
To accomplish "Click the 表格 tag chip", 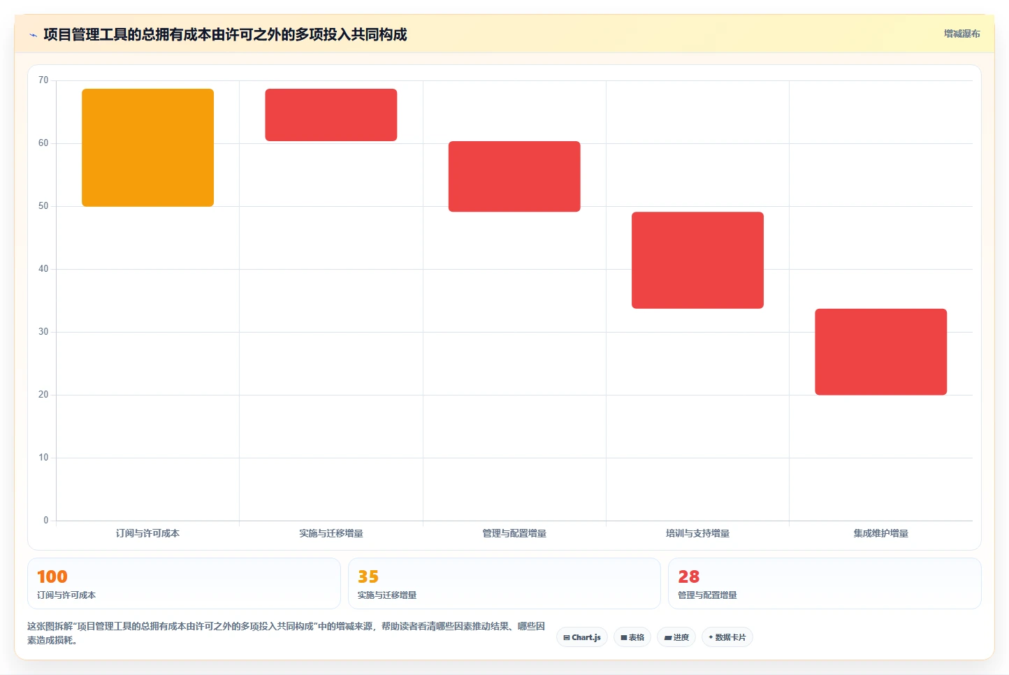I will tap(632, 637).
